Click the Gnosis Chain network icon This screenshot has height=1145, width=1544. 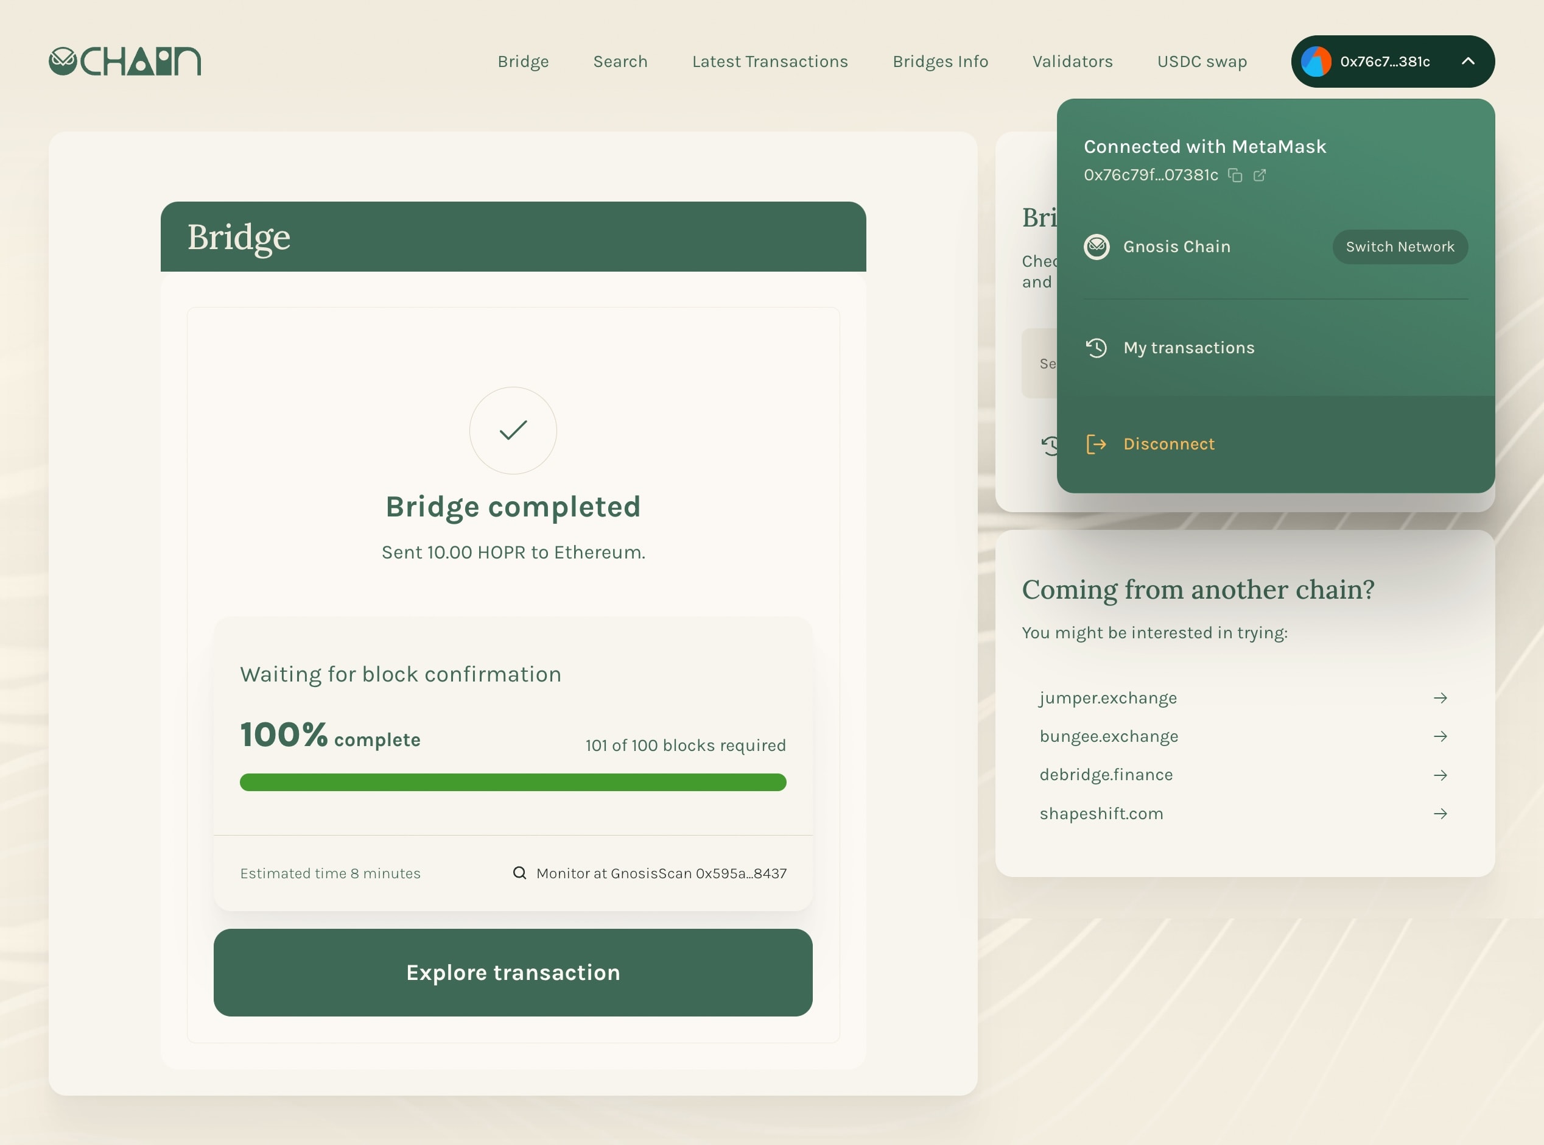[1097, 247]
